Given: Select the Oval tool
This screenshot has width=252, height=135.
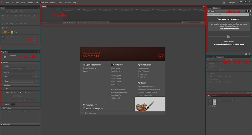Looking at the screenshot, I should [21, 16].
